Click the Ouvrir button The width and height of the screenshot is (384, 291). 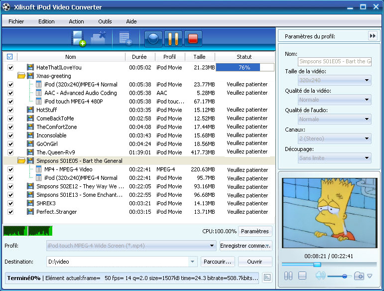click(255, 262)
